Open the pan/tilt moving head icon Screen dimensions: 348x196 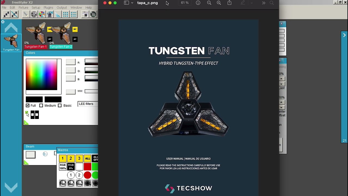click(x=50, y=14)
